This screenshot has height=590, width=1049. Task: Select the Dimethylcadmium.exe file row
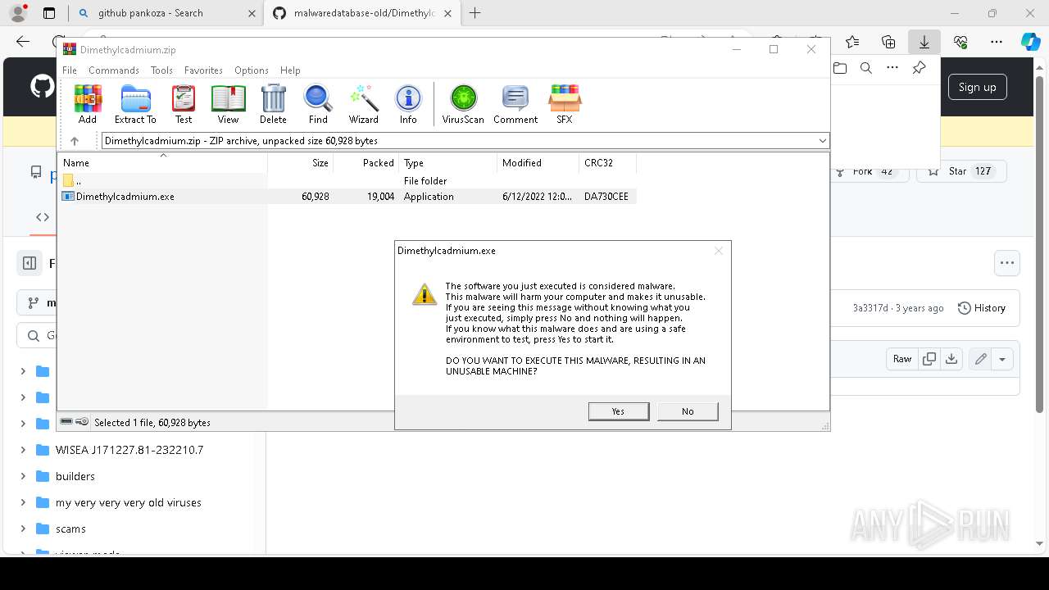tap(347, 197)
